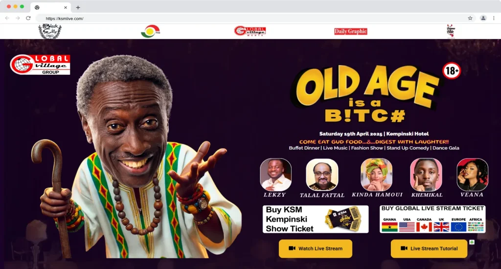Reload the page with the refresh icon
Image resolution: width=501 pixels, height=269 pixels.
pos(28,18)
